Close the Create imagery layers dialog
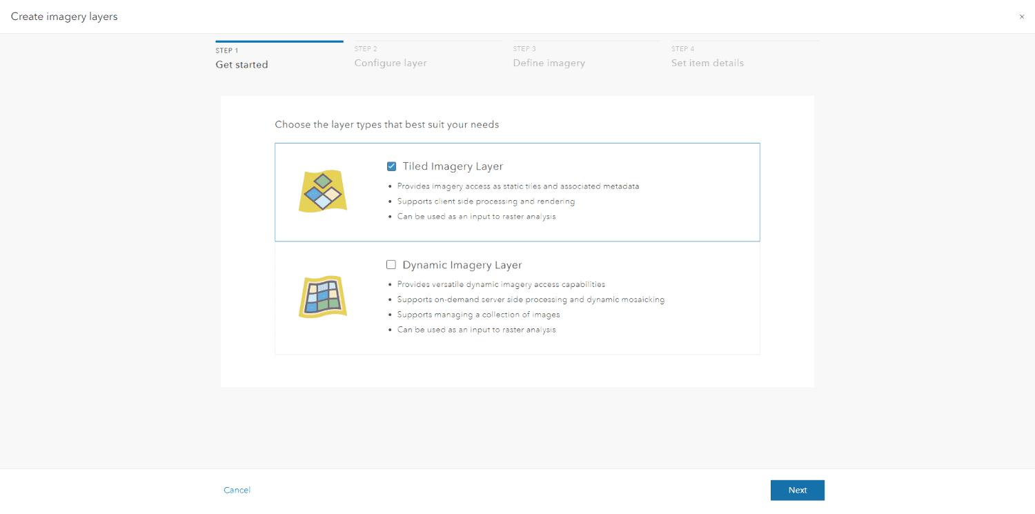The image size is (1035, 514). [x=1022, y=16]
